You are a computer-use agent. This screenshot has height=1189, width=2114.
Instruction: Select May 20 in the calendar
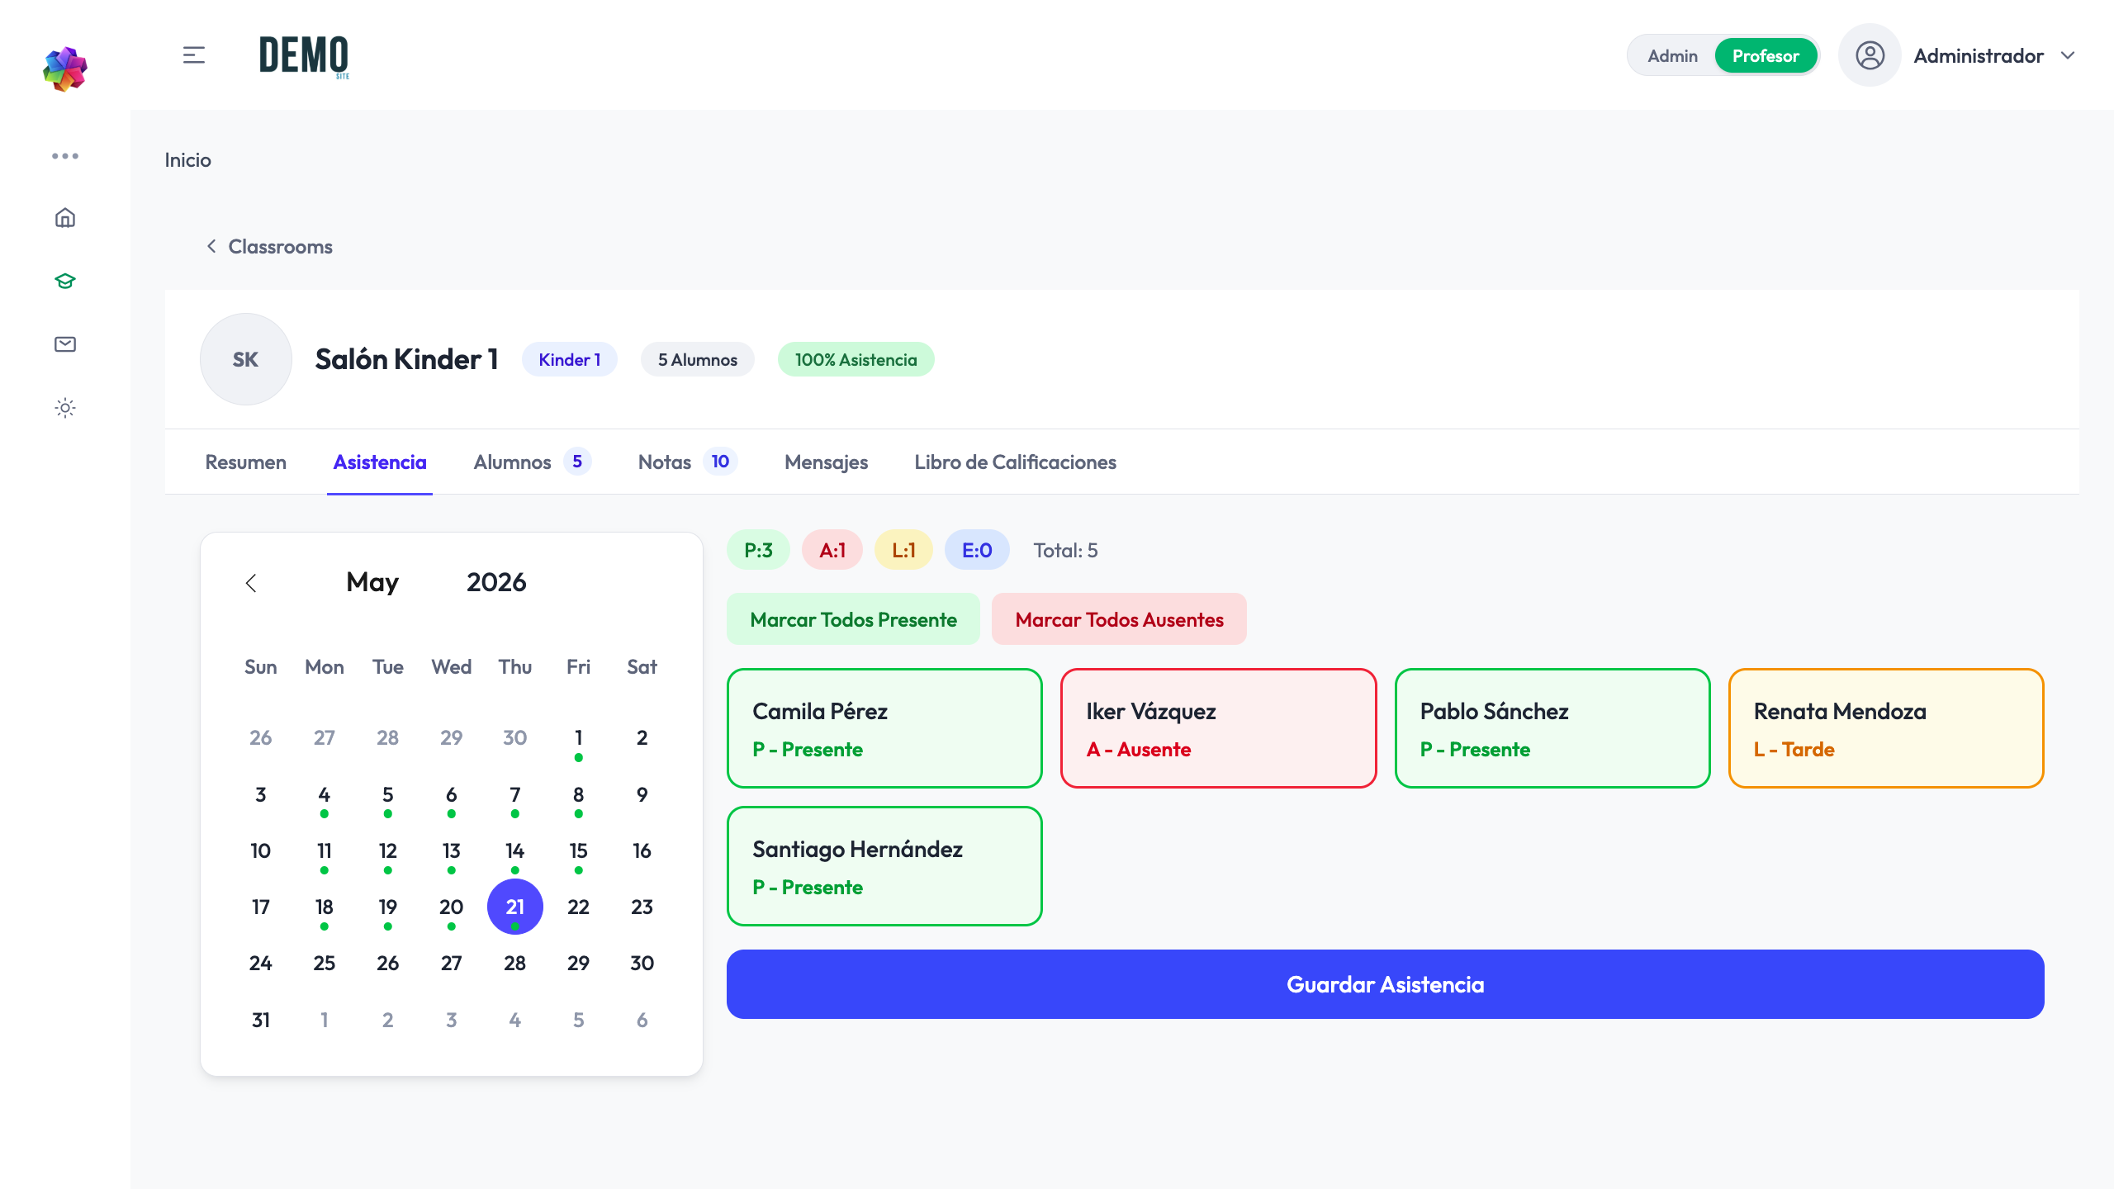[x=451, y=907]
